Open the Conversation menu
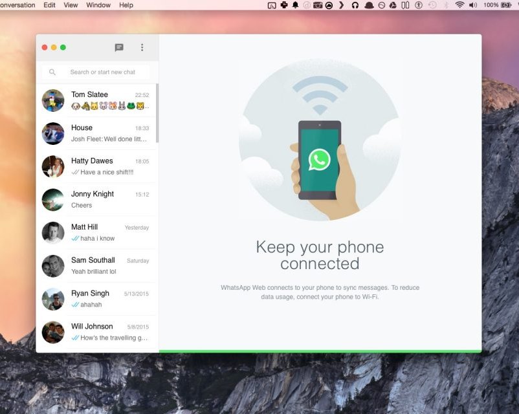Screen dimensions: 519x414 pyautogui.click(x=17, y=5)
